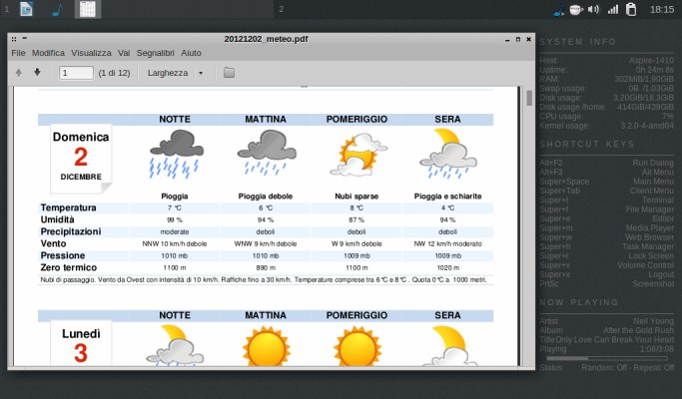Go to the next page with down arrow
682x399 pixels.
37,72
